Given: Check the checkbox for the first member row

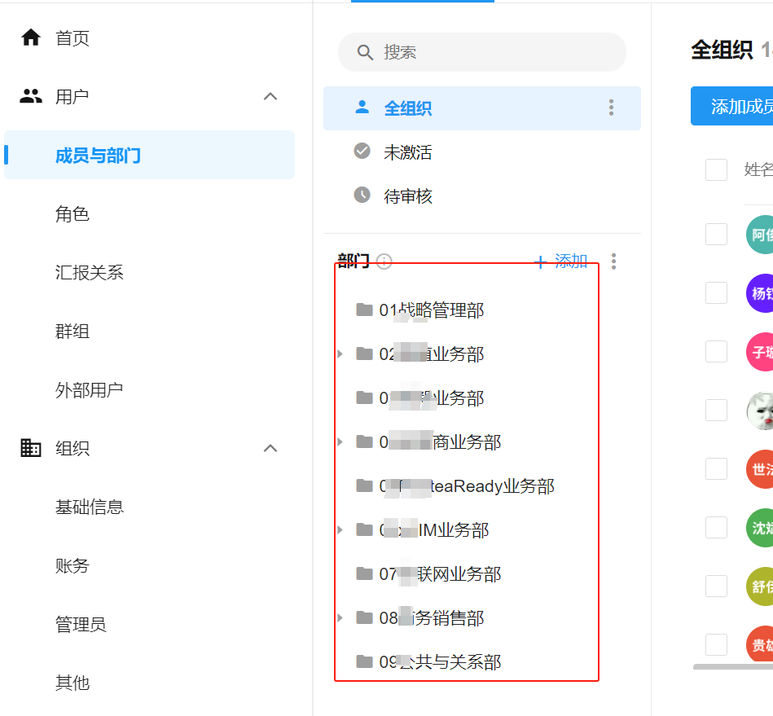Looking at the screenshot, I should 716,235.
